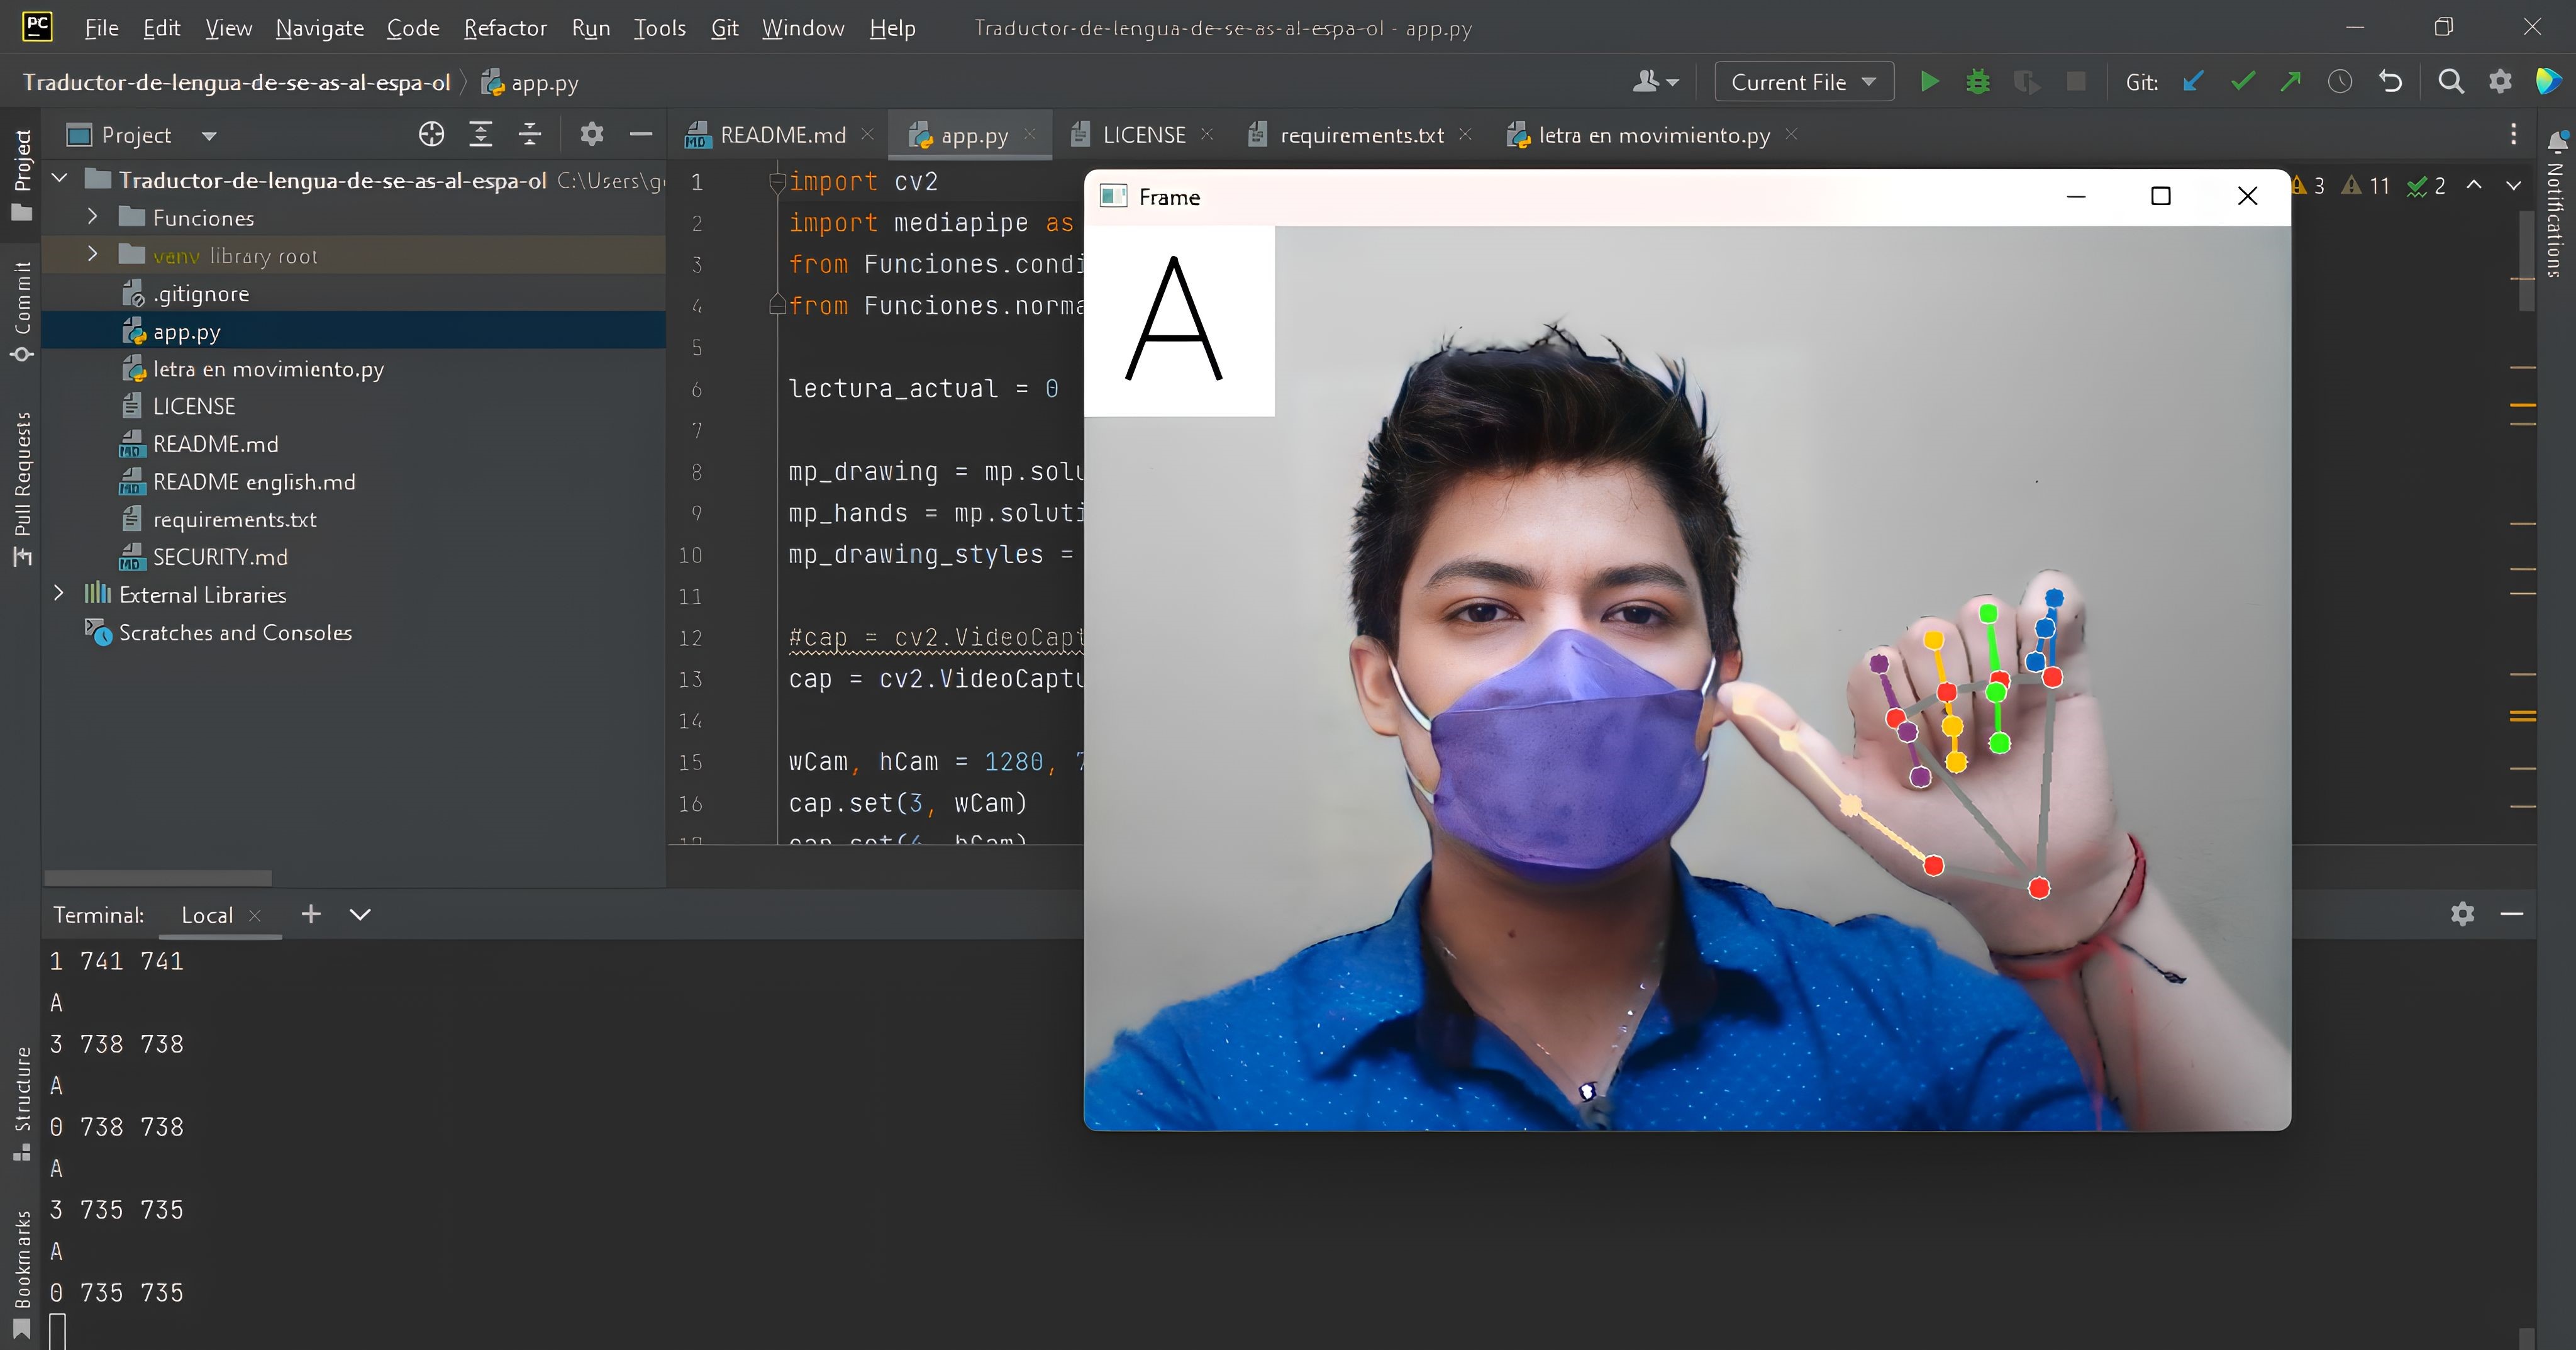
Task: Open user account dropdown
Action: click(1655, 82)
